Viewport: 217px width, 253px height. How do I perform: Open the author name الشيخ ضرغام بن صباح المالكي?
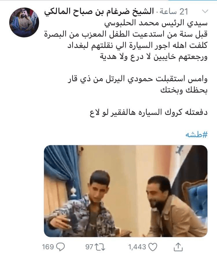99,12
